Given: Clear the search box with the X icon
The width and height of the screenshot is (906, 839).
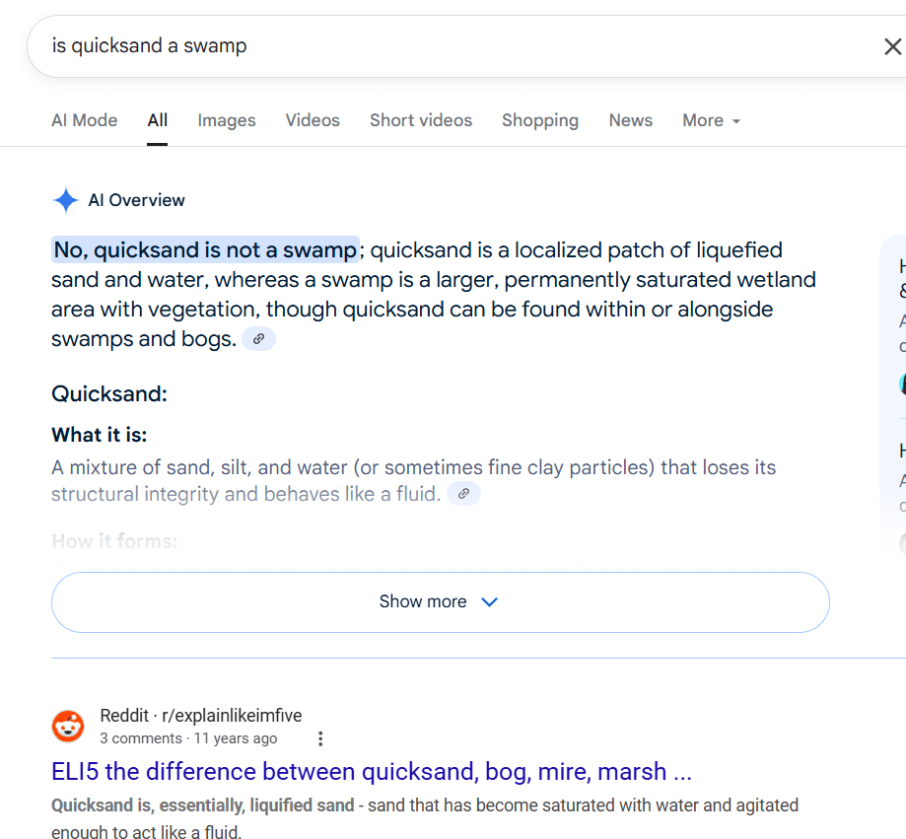Looking at the screenshot, I should tap(891, 46).
